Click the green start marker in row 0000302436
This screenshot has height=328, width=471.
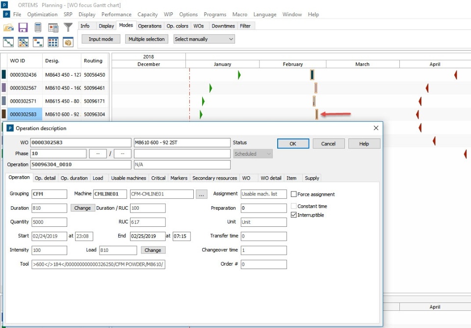239,75
